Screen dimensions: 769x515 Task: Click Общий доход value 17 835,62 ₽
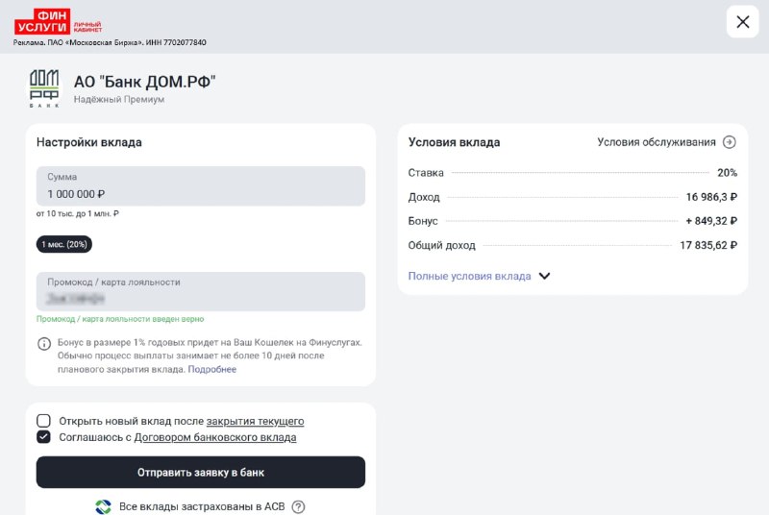click(x=708, y=245)
